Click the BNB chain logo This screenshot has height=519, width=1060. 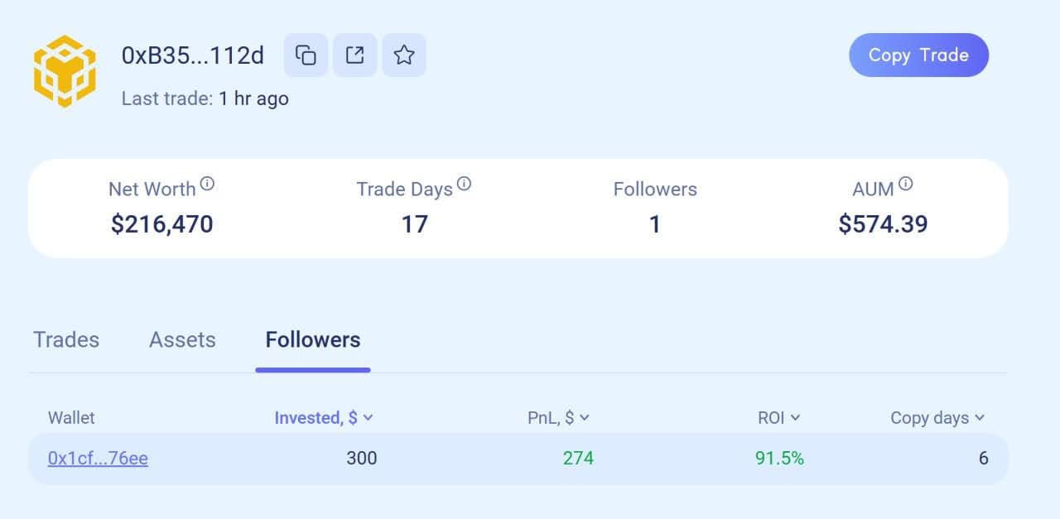pos(65,70)
